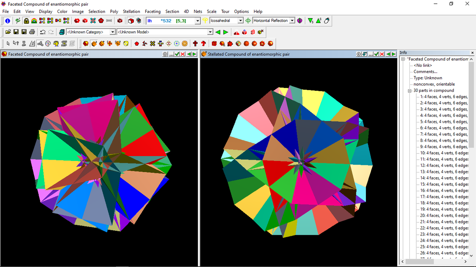Image resolution: width=476 pixels, height=267 pixels.
Task: Open the Unknown Model dropdown
Action: pos(210,32)
